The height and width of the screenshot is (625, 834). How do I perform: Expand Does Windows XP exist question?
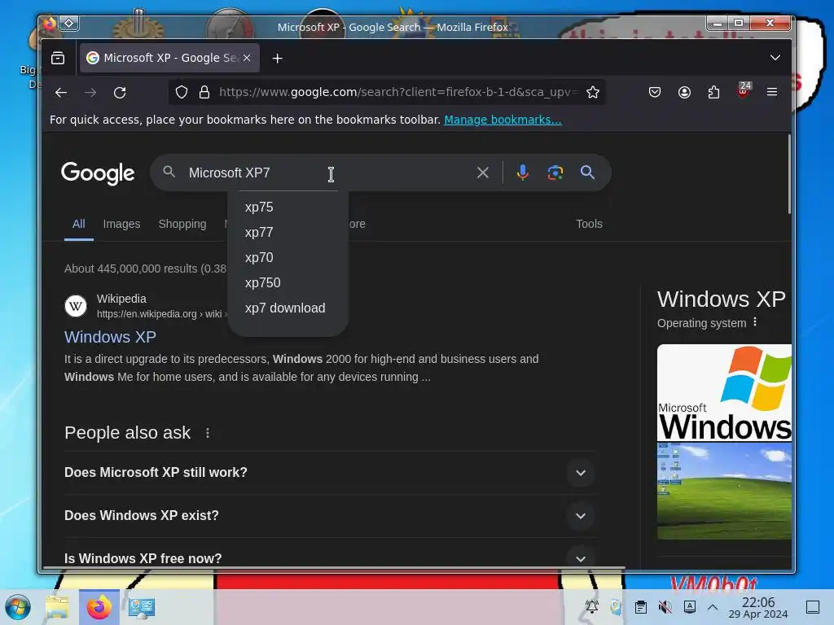(330, 515)
